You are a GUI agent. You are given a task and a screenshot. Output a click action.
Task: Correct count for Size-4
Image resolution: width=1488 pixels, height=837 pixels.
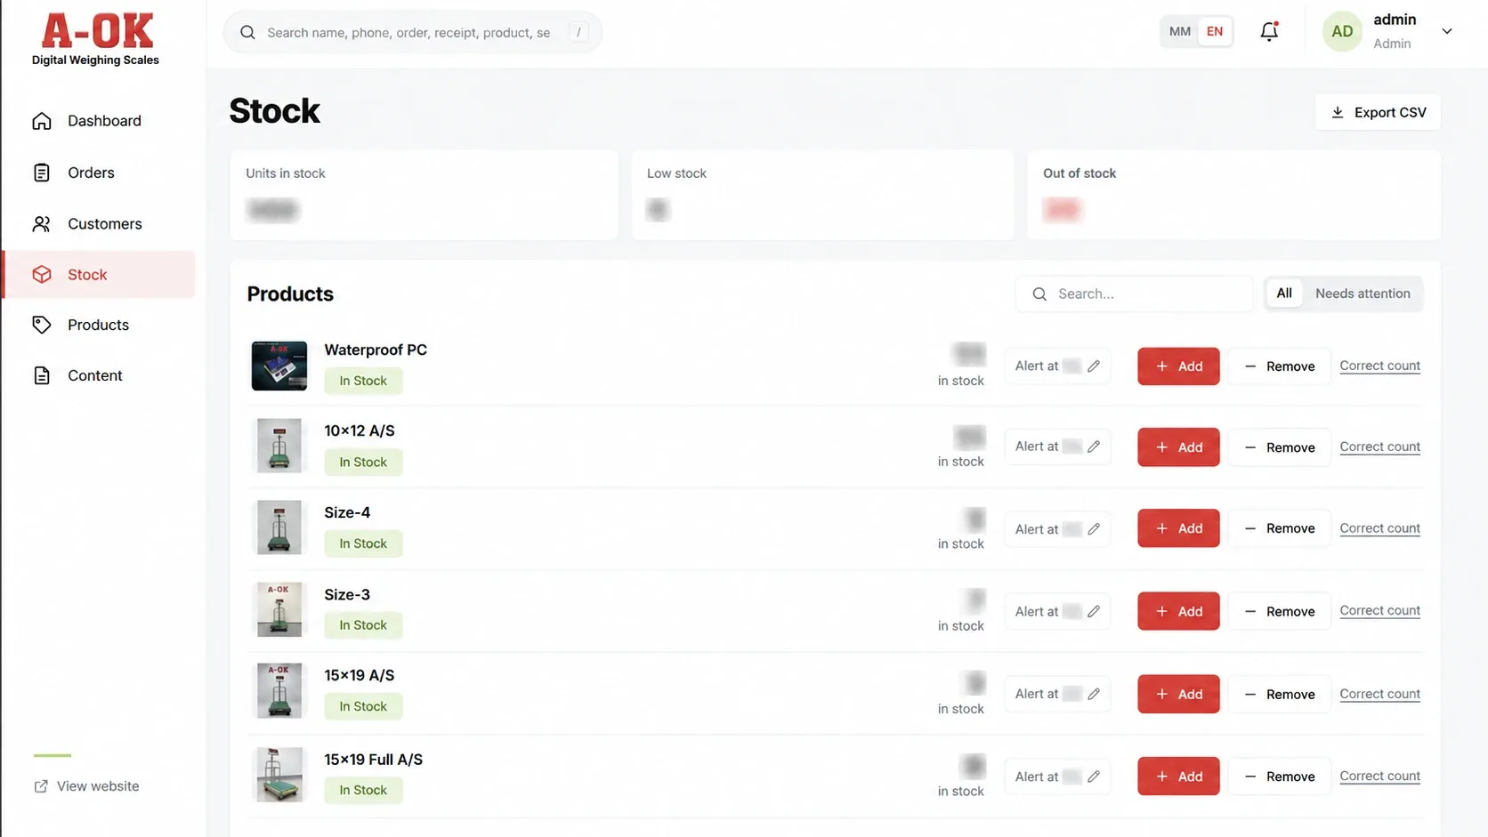tap(1379, 528)
